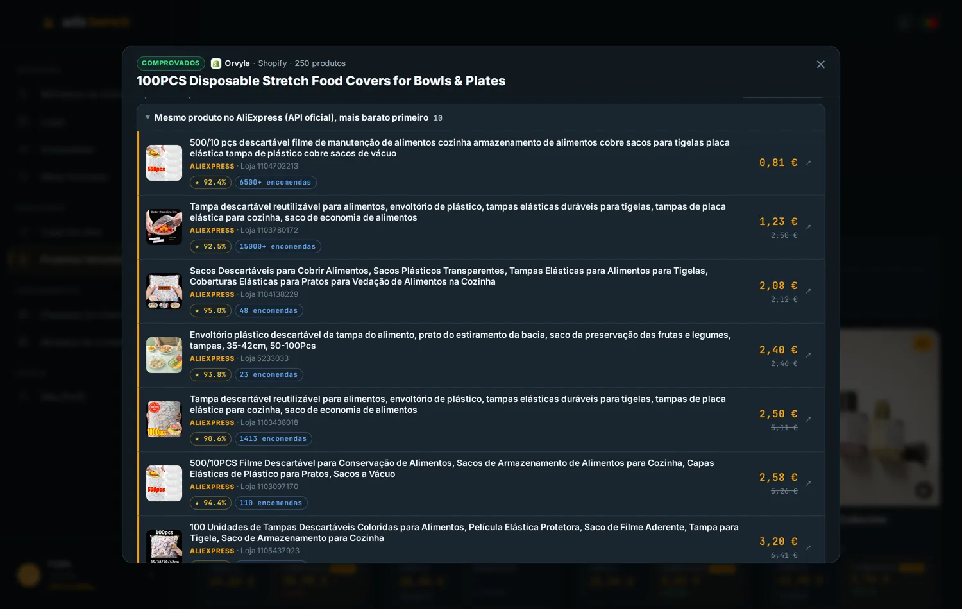Open external link for 0,81 € listing
Viewport: 962px width, 609px height.
click(808, 163)
